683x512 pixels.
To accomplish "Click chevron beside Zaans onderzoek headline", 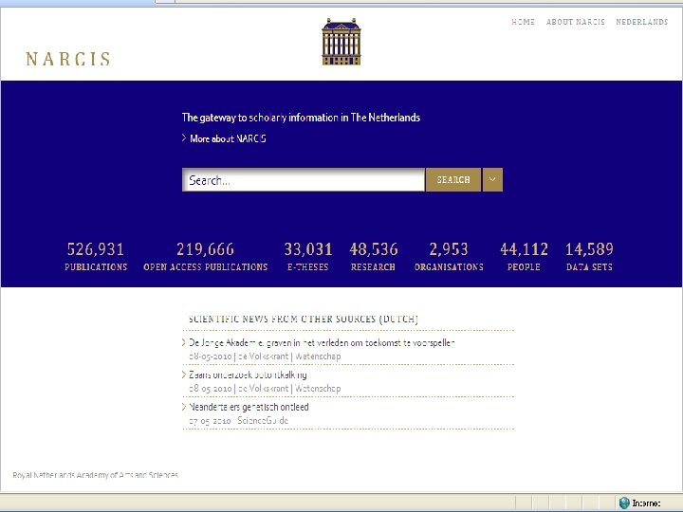I will pyautogui.click(x=184, y=375).
